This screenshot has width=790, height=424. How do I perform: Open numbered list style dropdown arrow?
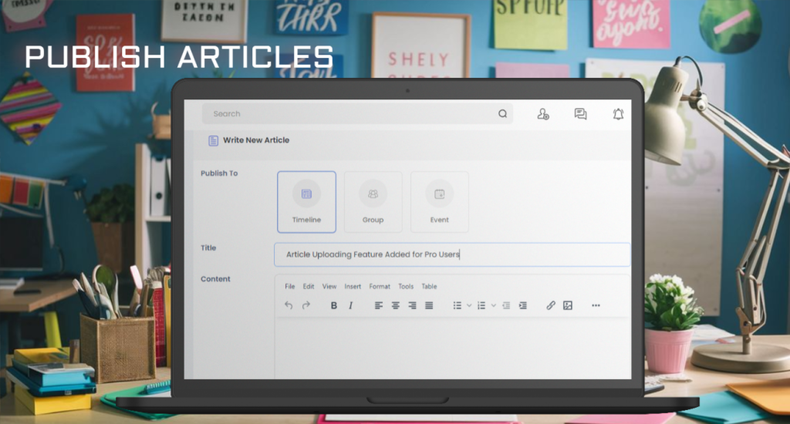pyautogui.click(x=493, y=305)
